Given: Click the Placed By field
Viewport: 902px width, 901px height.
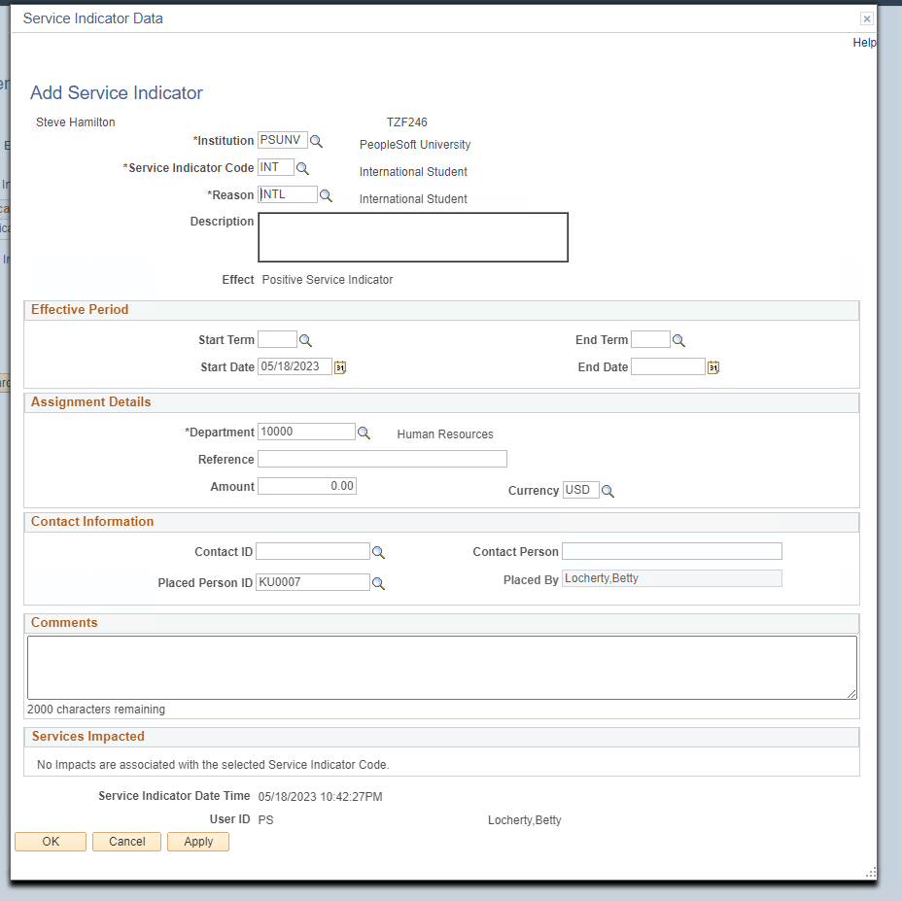Looking at the screenshot, I should [x=672, y=578].
